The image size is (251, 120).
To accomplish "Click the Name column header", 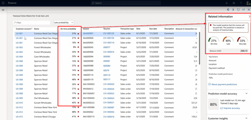I will tap(37, 29).
